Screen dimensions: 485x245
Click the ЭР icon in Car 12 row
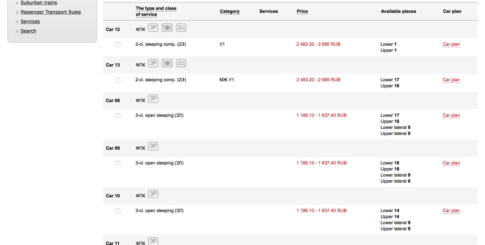point(153,28)
